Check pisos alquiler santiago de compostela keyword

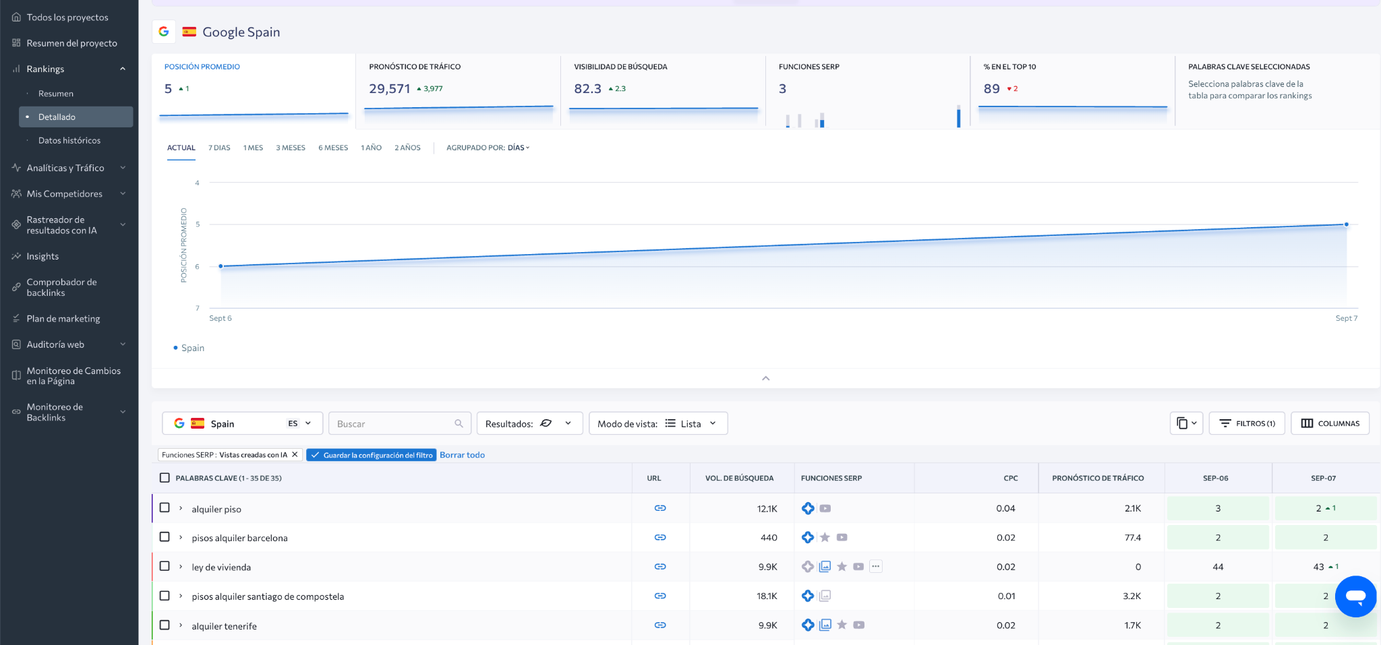[x=165, y=596]
